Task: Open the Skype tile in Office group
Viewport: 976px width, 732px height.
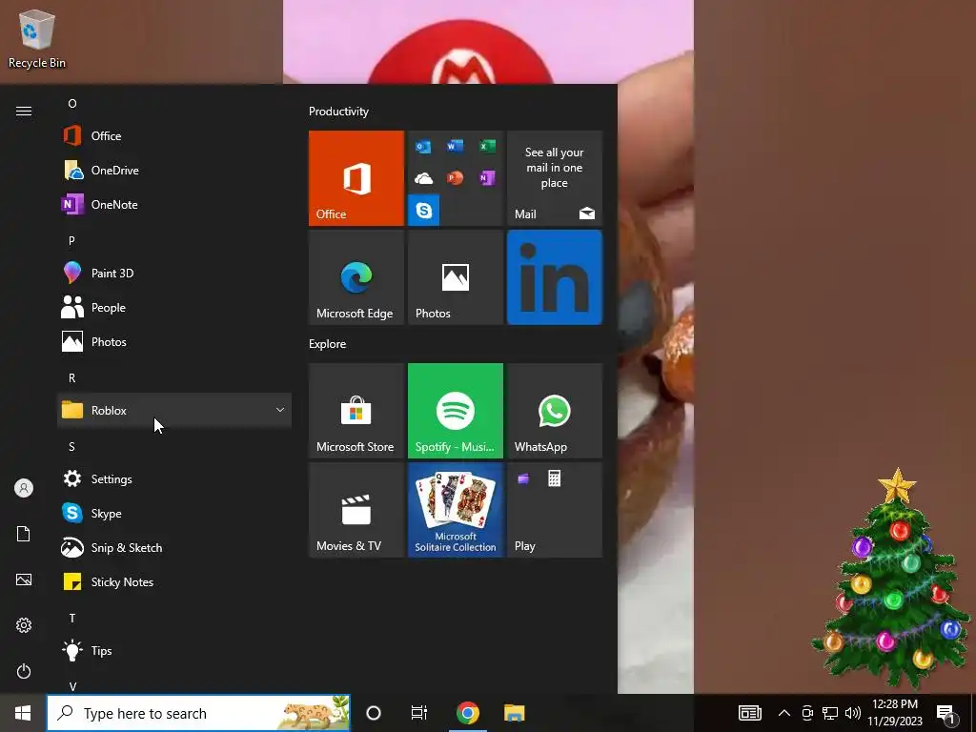Action: (x=424, y=211)
